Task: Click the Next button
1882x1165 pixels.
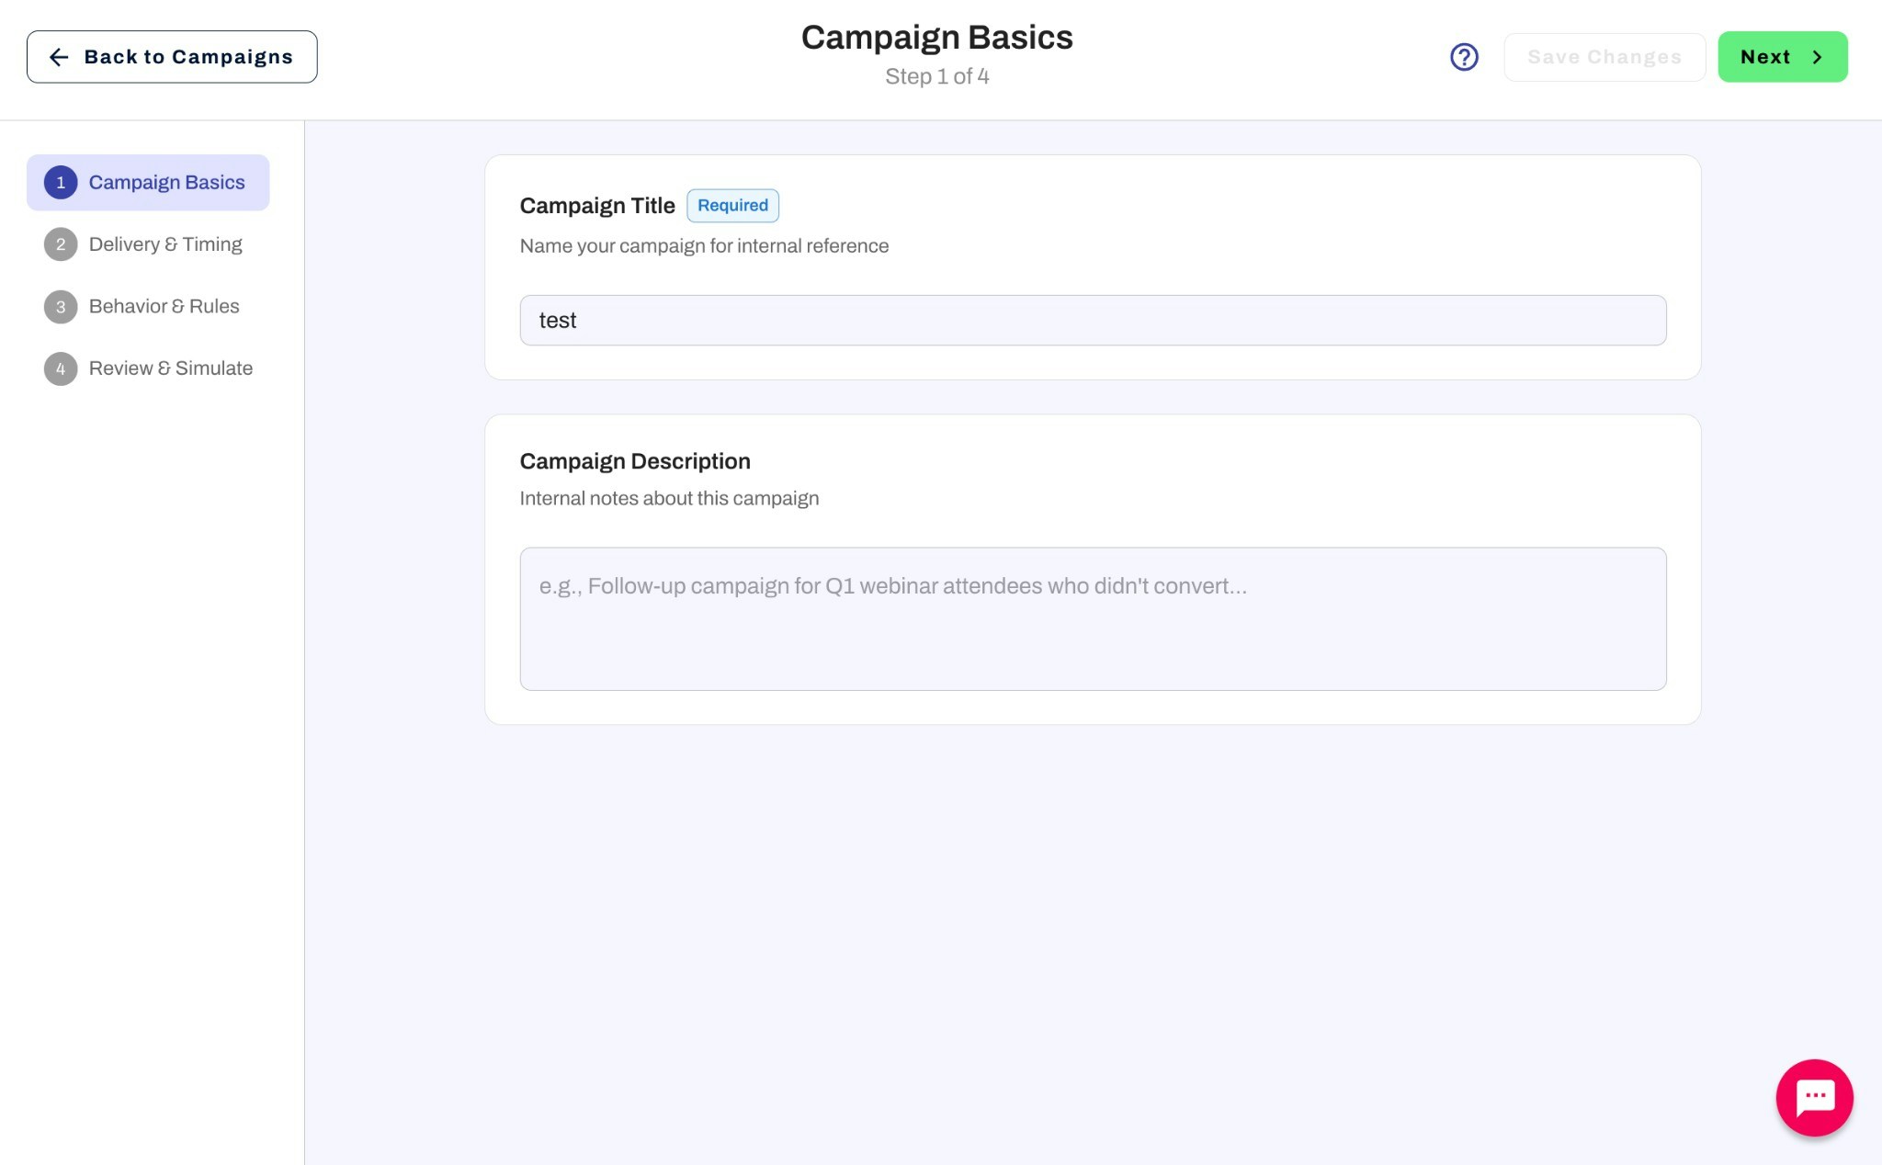Action: [1782, 56]
